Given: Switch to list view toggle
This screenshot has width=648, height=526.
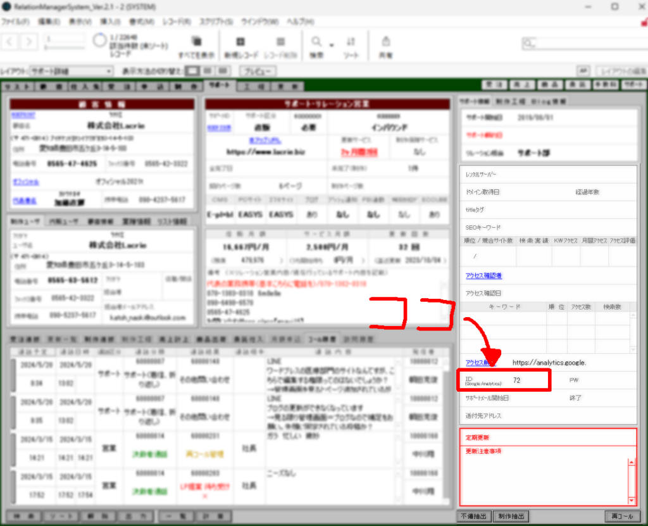Looking at the screenshot, I should coord(208,71).
